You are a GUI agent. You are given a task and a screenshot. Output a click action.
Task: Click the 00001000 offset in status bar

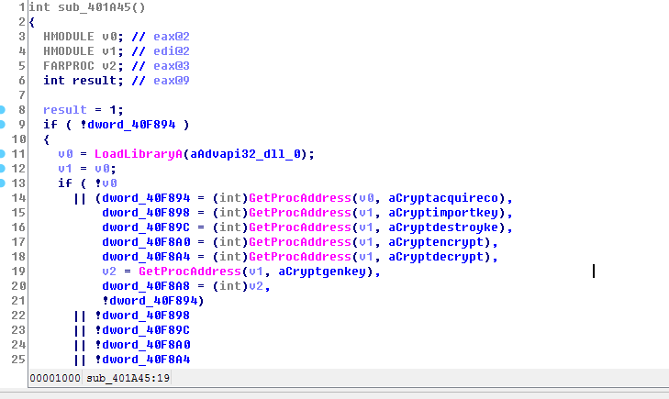(x=55, y=378)
